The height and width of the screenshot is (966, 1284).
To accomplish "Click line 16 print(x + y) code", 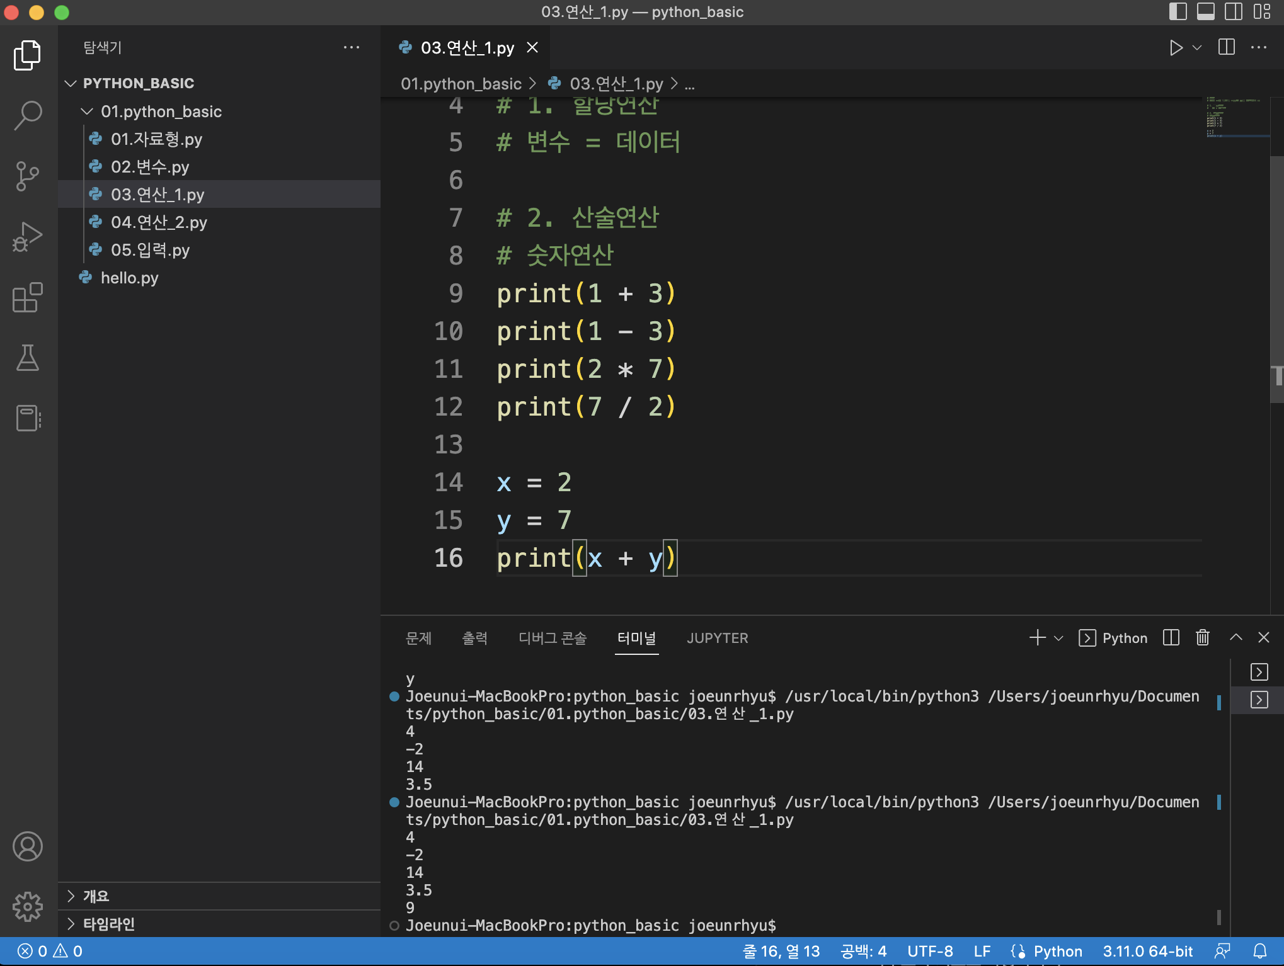I will point(587,558).
